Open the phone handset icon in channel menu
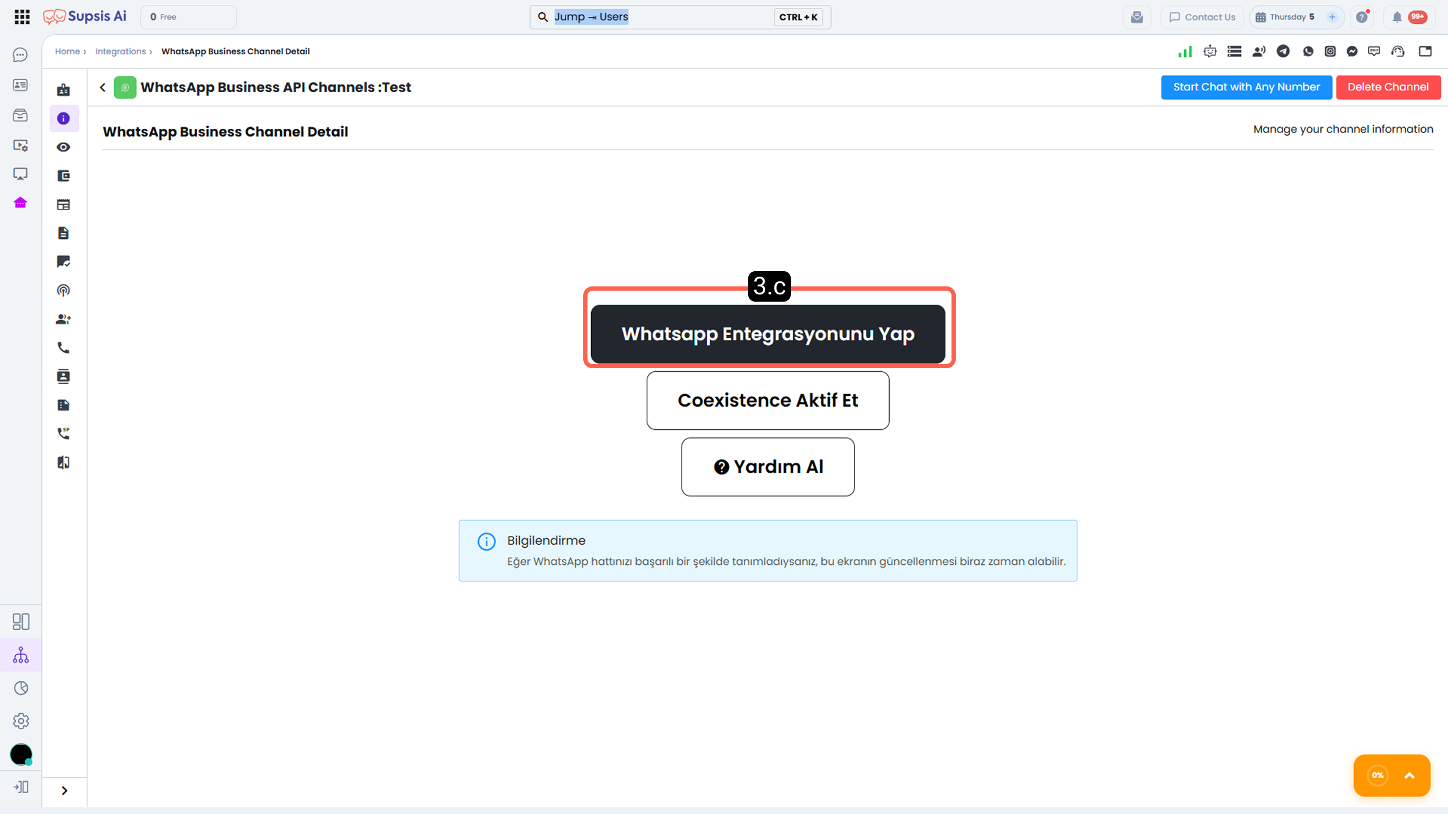Image resolution: width=1448 pixels, height=814 pixels. (64, 348)
